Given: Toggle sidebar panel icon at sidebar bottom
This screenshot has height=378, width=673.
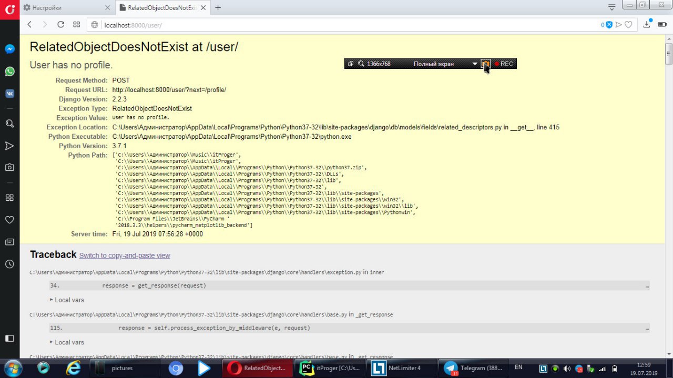Looking at the screenshot, I should [9, 338].
